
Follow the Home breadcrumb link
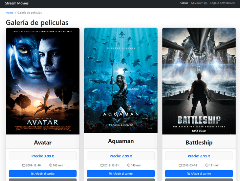9,13
